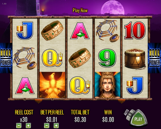Decrease bet per reel with minus
The width and height of the screenshot is (161, 129).
tap(47, 126)
